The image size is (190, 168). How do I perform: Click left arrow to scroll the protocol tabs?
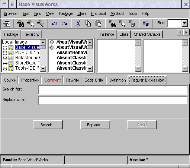180,32
